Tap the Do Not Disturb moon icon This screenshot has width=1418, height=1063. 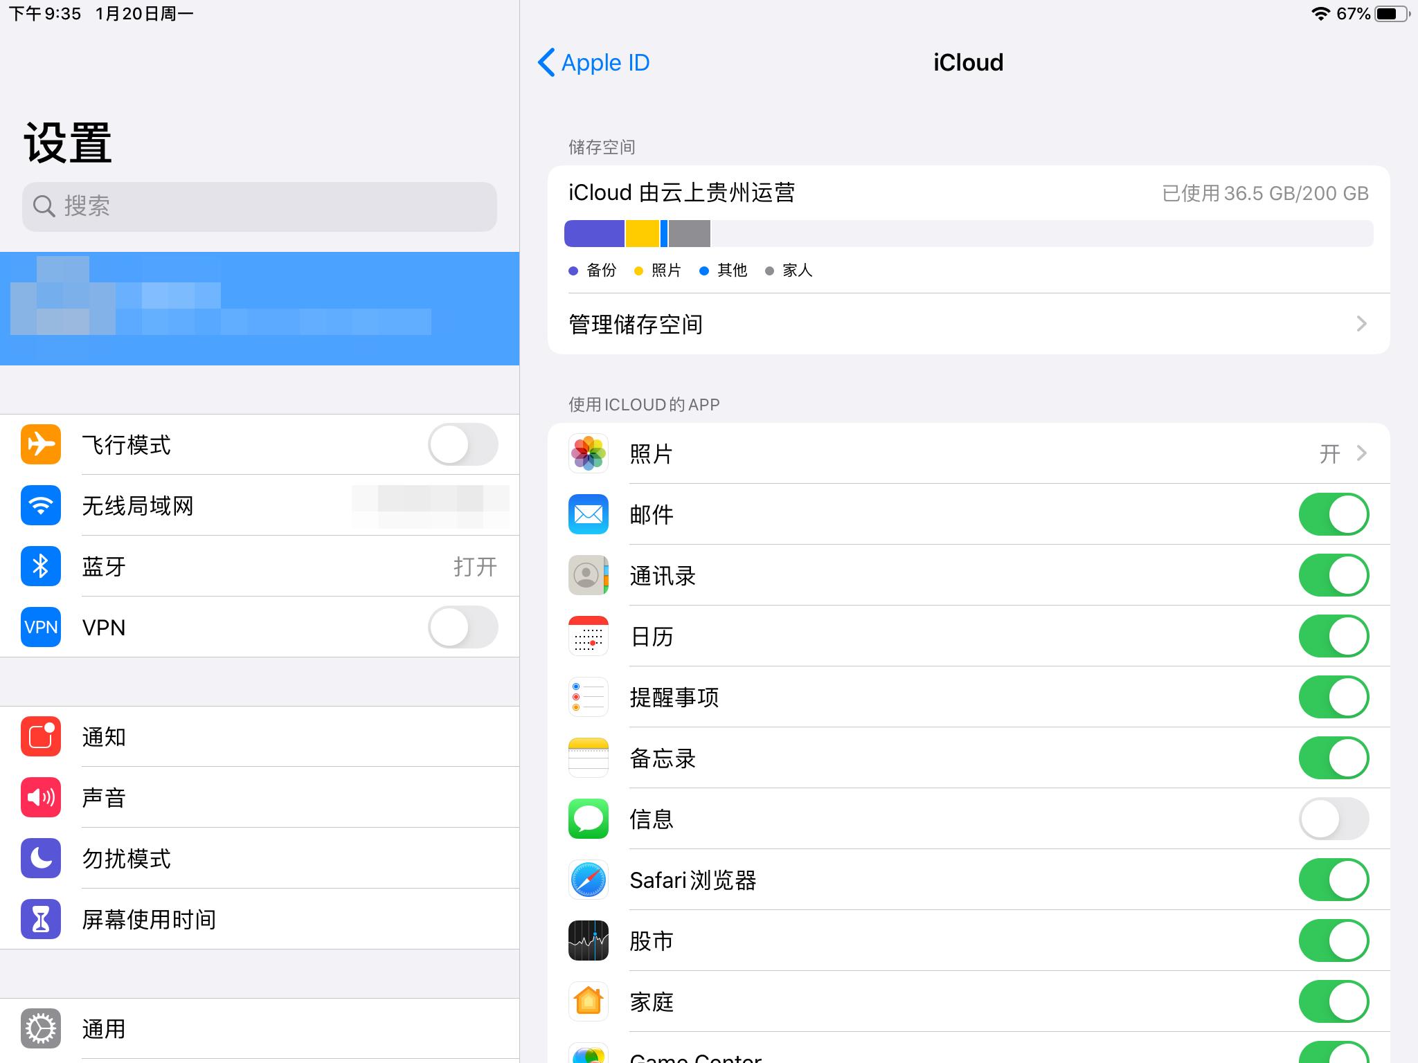(41, 858)
